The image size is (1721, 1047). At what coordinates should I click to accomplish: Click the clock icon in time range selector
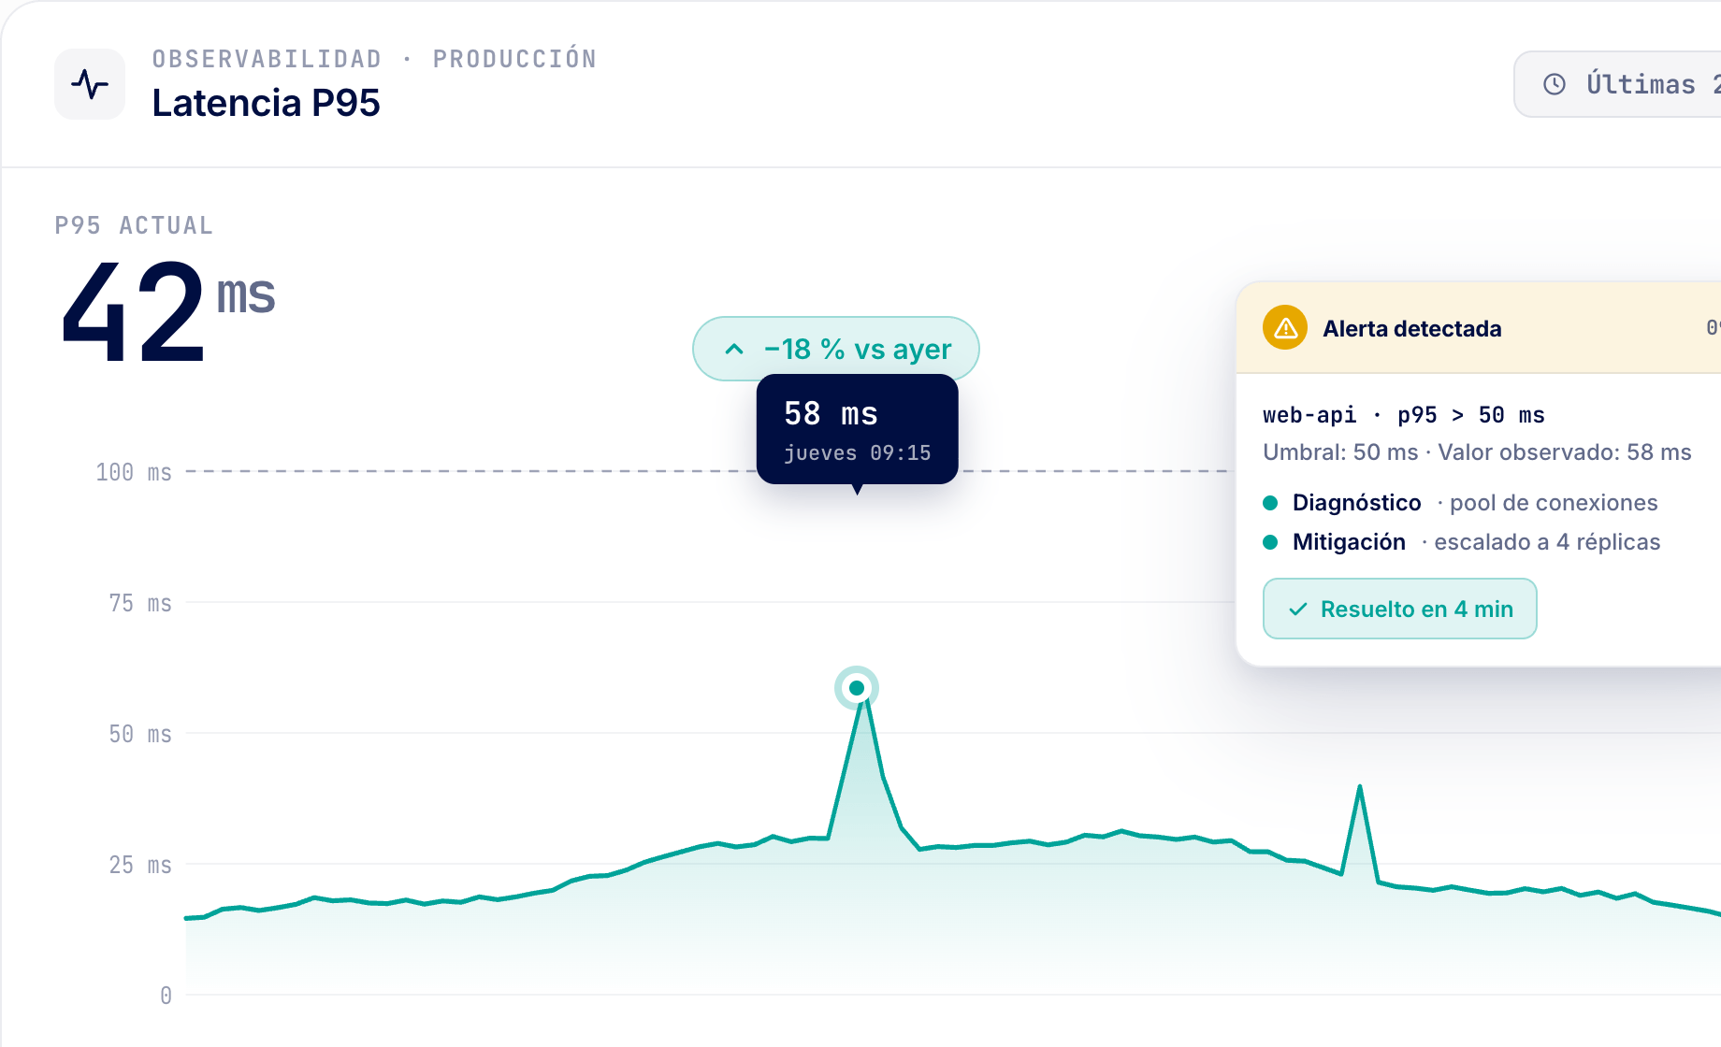(1554, 84)
